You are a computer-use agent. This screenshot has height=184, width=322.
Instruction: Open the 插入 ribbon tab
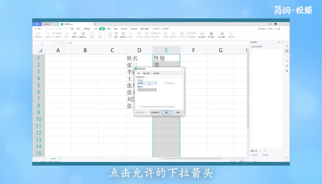(79, 29)
